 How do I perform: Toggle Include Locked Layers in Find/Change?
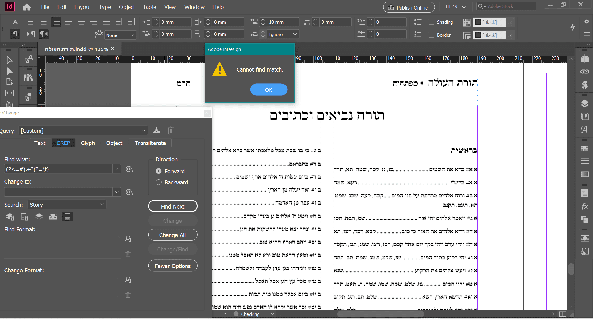pyautogui.click(x=10, y=217)
